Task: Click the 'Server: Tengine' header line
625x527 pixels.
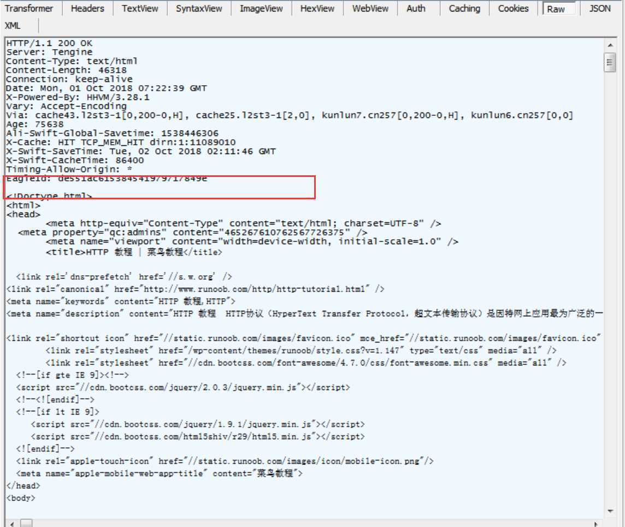Action: 49,52
